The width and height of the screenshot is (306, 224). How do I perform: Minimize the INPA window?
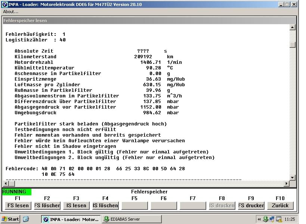[281, 4]
